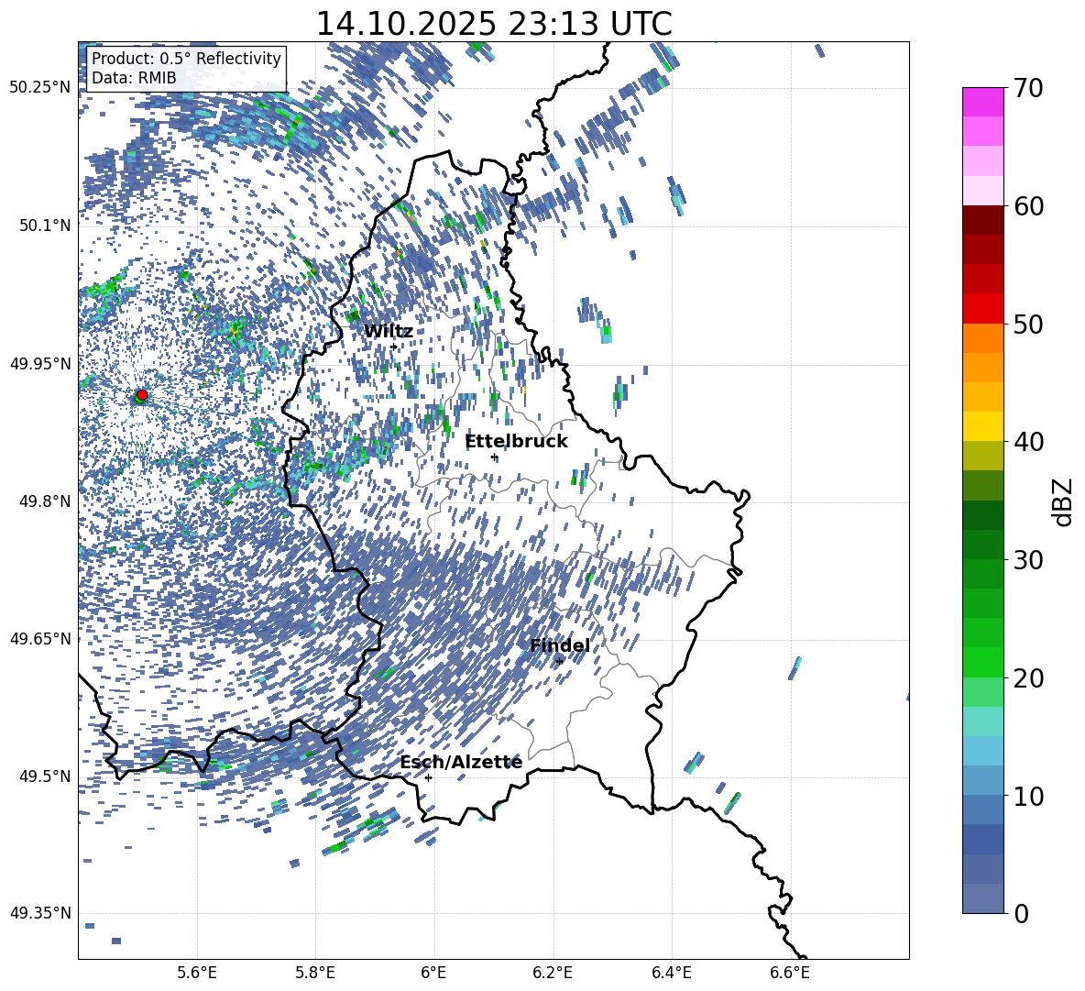Click the Wiltz station cross marker
The height and width of the screenshot is (991, 1085).
coord(394,347)
